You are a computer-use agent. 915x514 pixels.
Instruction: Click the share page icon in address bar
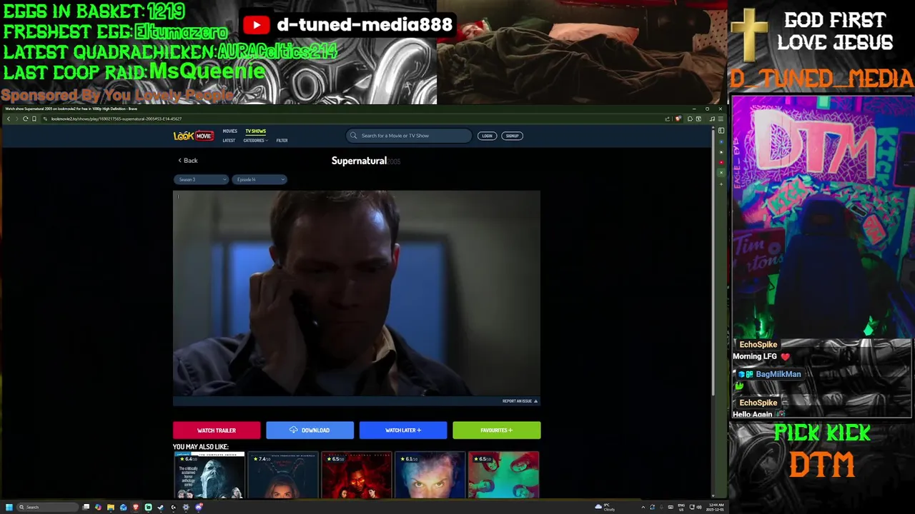(x=668, y=119)
